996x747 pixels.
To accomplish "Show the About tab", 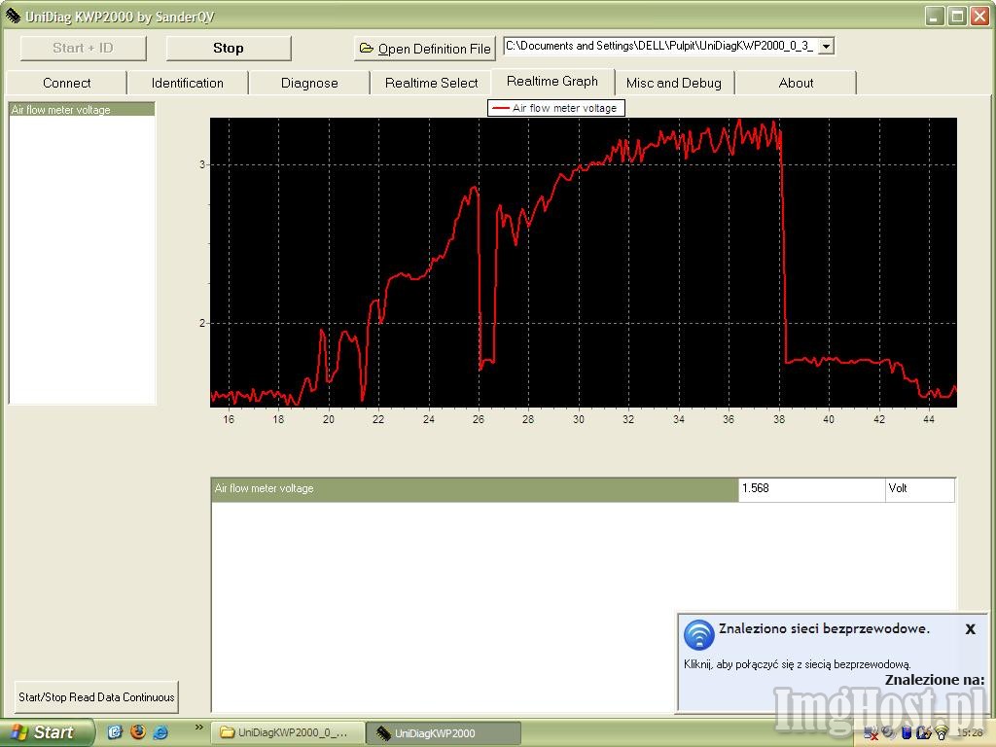I will point(796,84).
